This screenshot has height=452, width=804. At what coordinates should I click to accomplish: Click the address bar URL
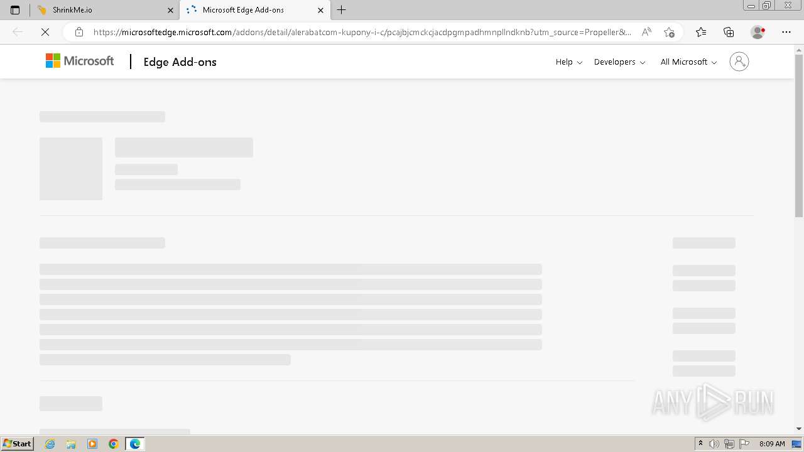362,32
